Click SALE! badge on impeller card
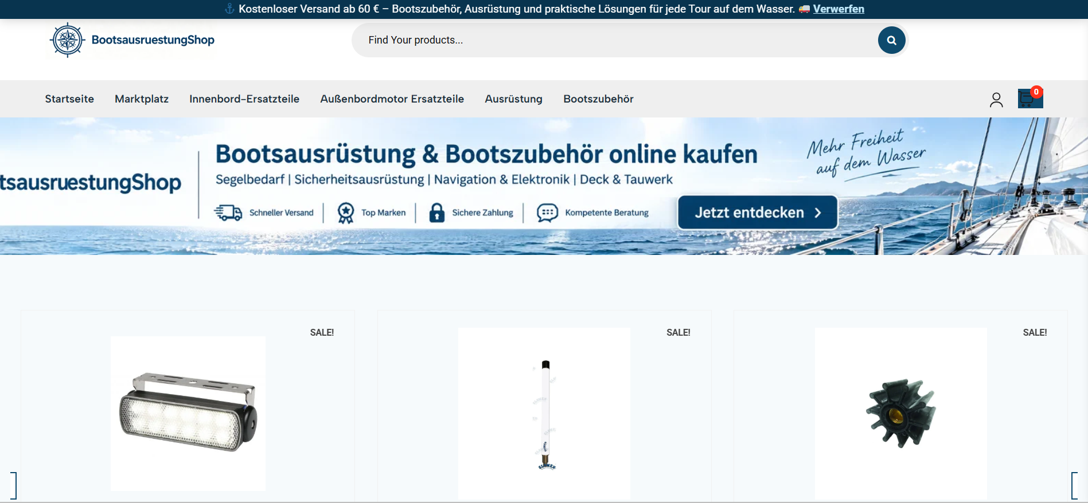The width and height of the screenshot is (1088, 503). [1035, 332]
